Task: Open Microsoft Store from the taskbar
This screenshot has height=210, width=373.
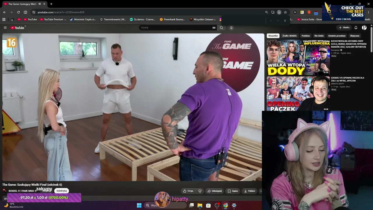Action: click(x=208, y=205)
